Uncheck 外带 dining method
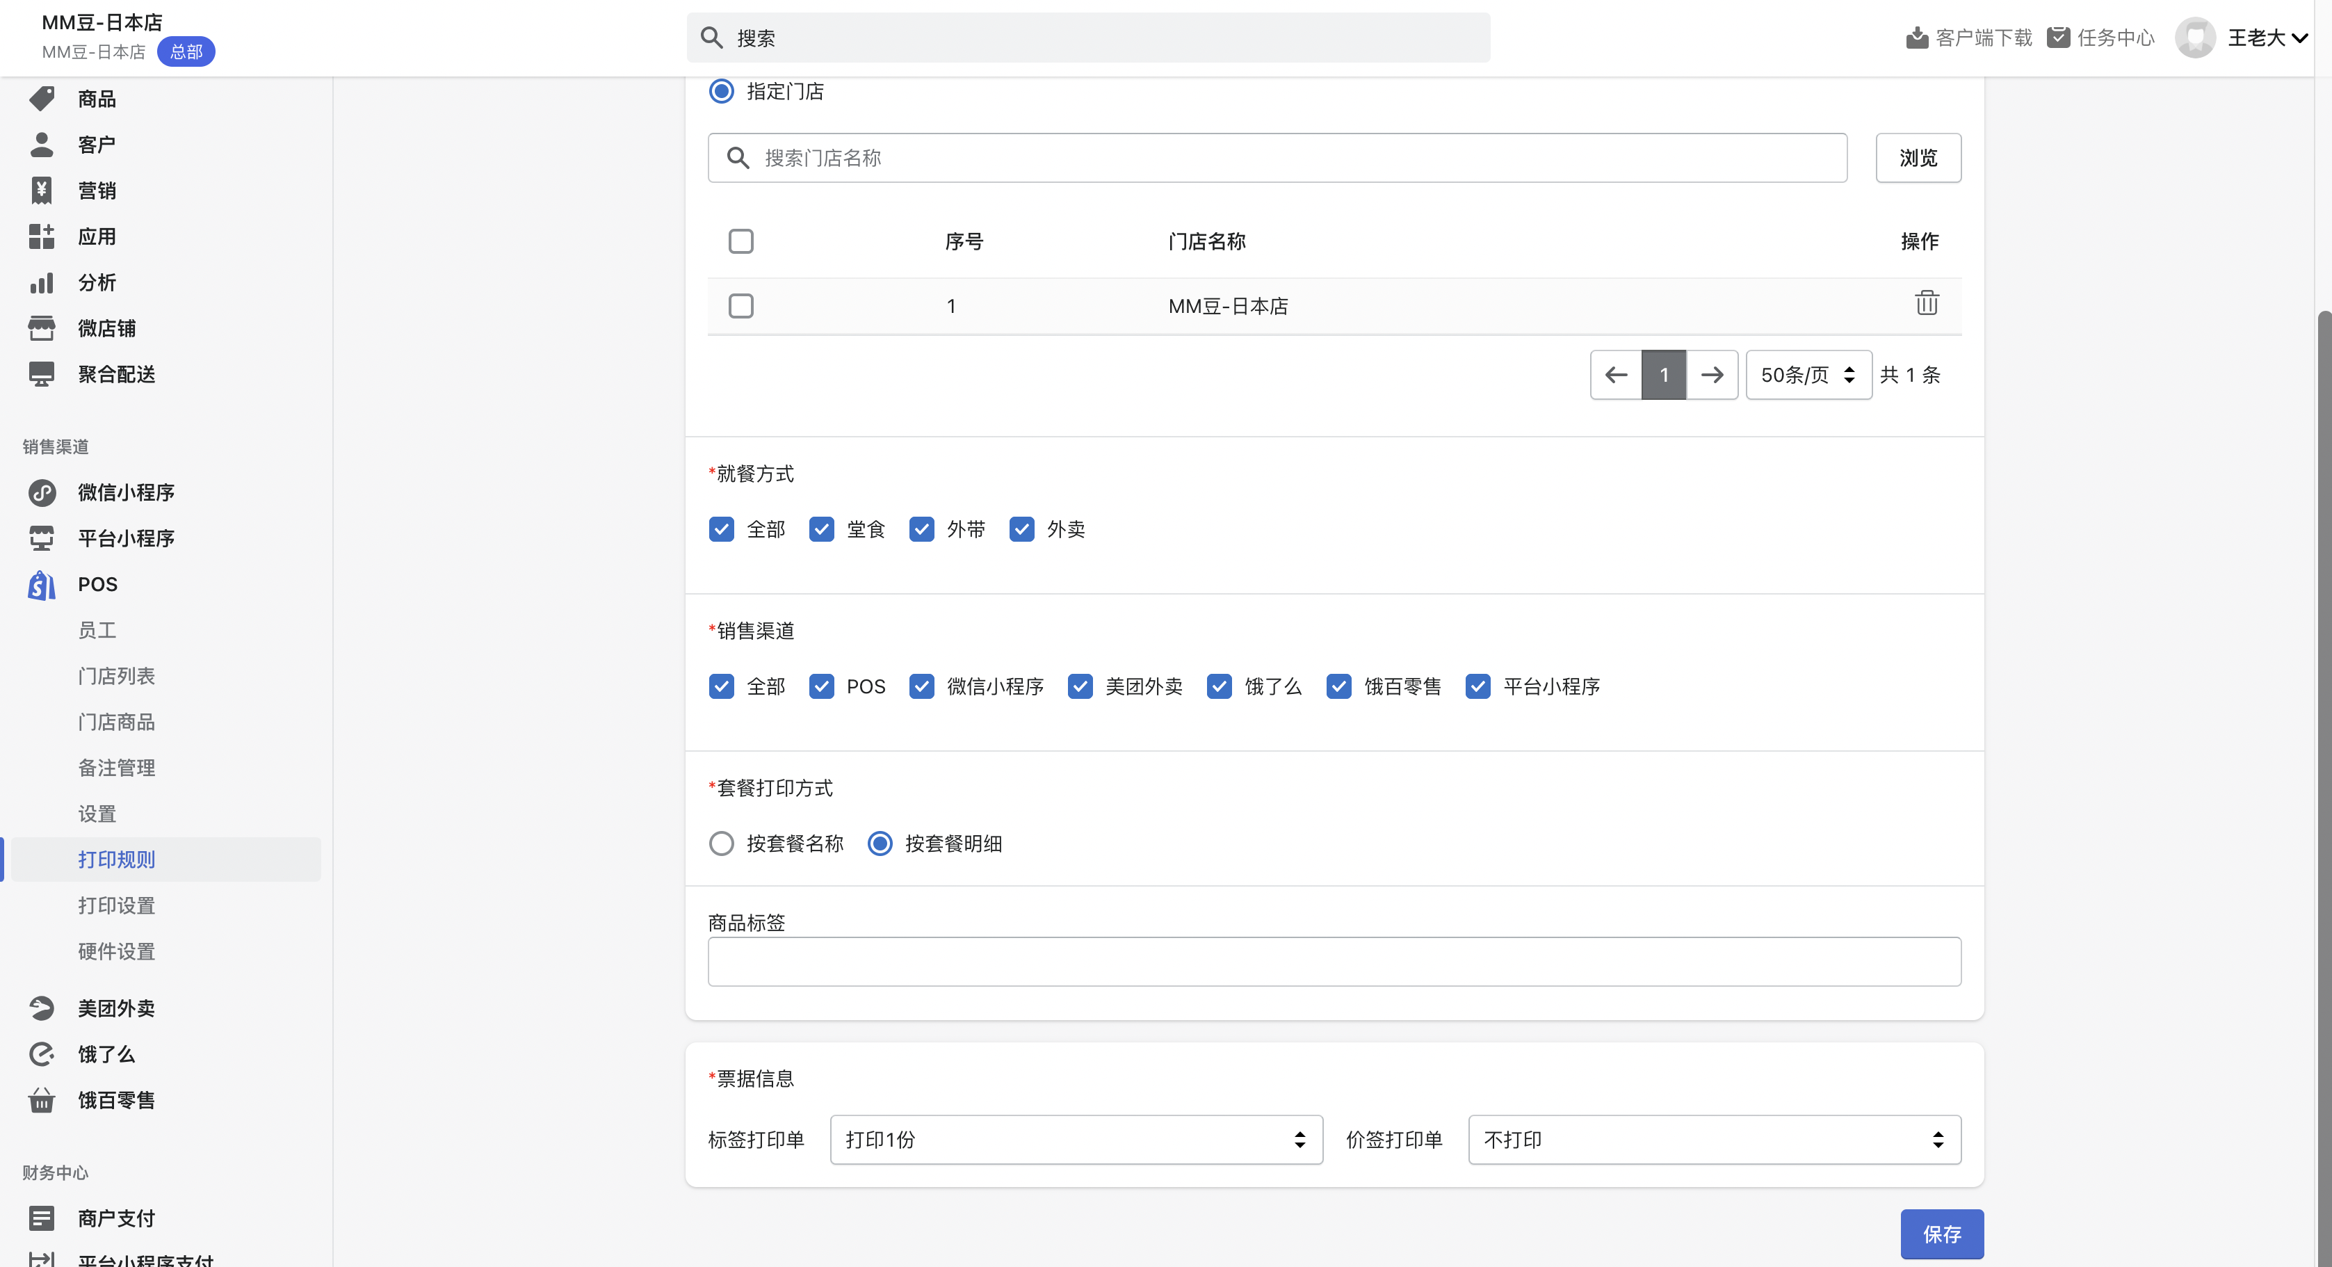This screenshot has width=2332, height=1267. 921,529
